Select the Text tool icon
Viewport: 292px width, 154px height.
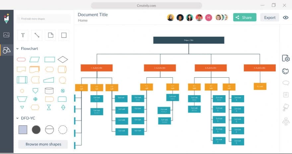(23, 35)
